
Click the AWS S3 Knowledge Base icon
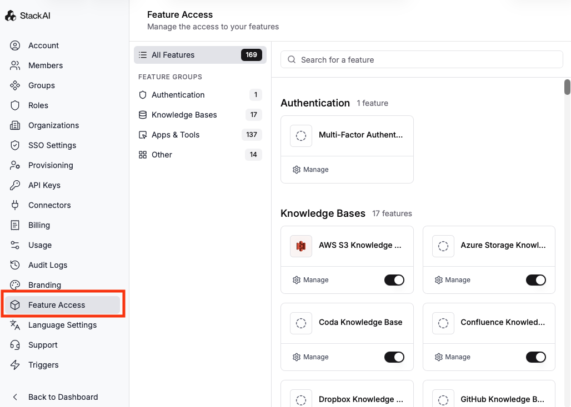tap(301, 246)
